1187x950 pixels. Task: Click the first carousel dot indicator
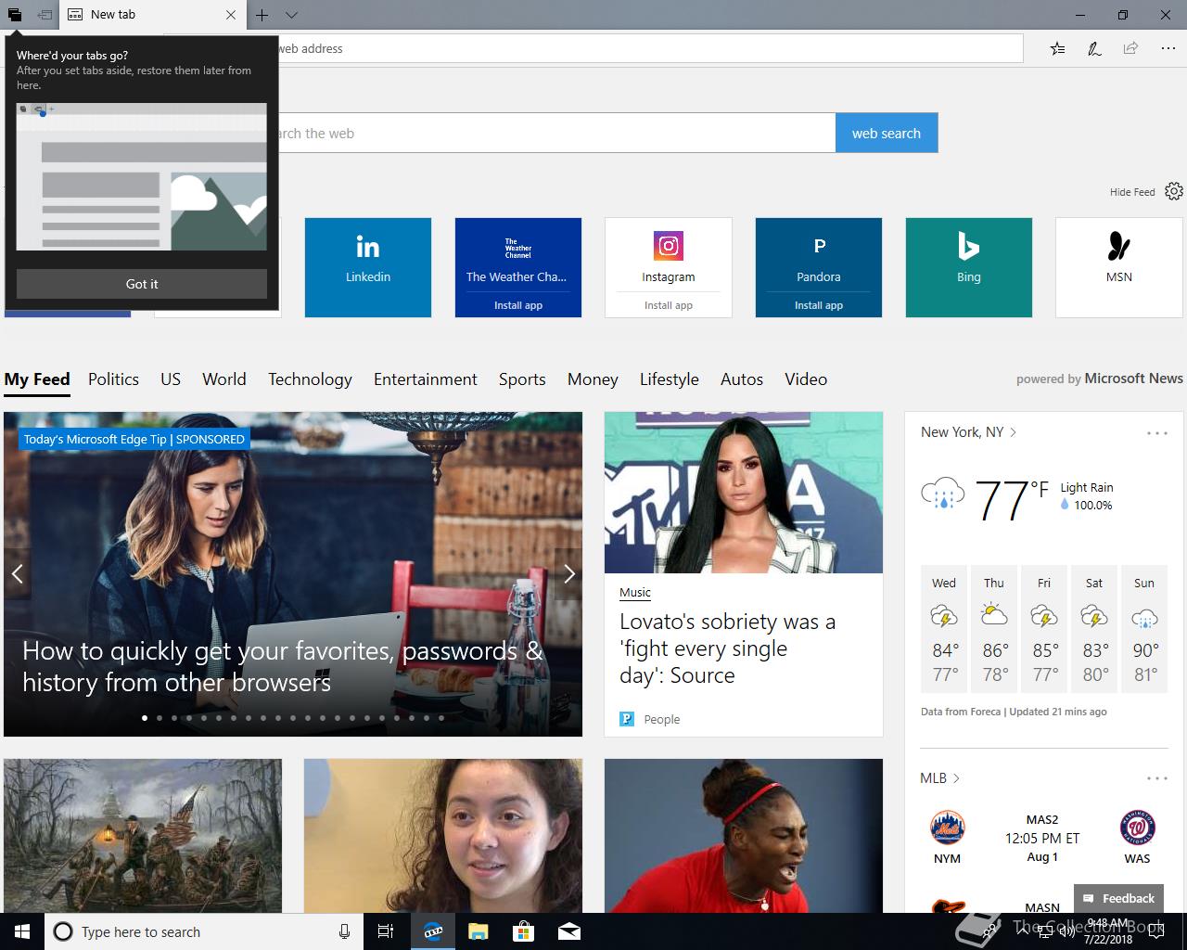[145, 717]
